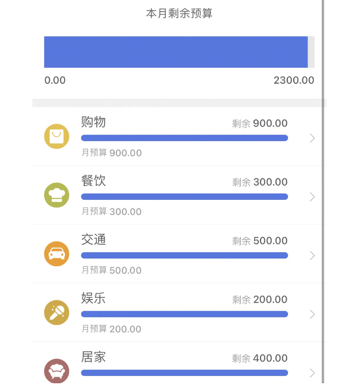Screen dimensions: 358x385
Task: Click the 月预算 500.00 text
Action: 112,270
